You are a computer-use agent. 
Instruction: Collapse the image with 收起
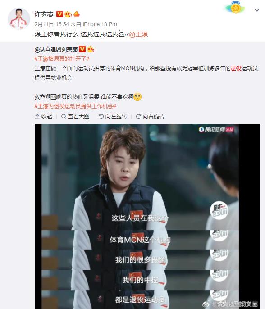click(43, 117)
